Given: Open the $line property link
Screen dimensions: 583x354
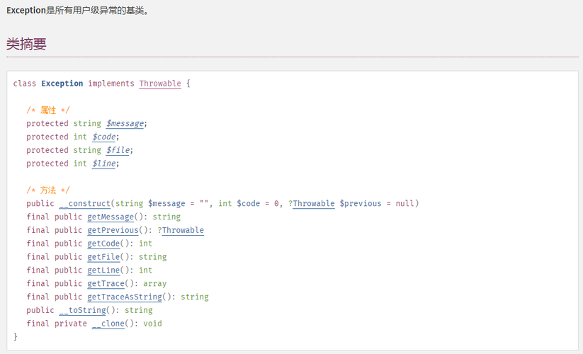Looking at the screenshot, I should tap(103, 164).
